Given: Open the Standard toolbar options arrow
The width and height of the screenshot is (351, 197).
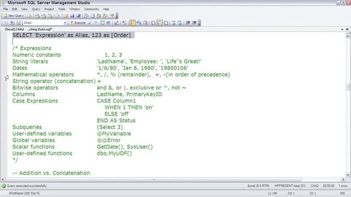Looking at the screenshot, I should coord(117,16).
